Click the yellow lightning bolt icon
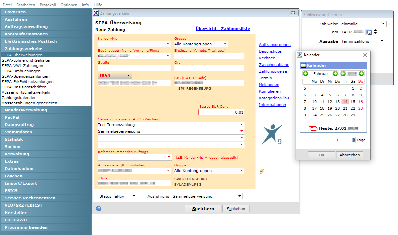 (x=262, y=171)
